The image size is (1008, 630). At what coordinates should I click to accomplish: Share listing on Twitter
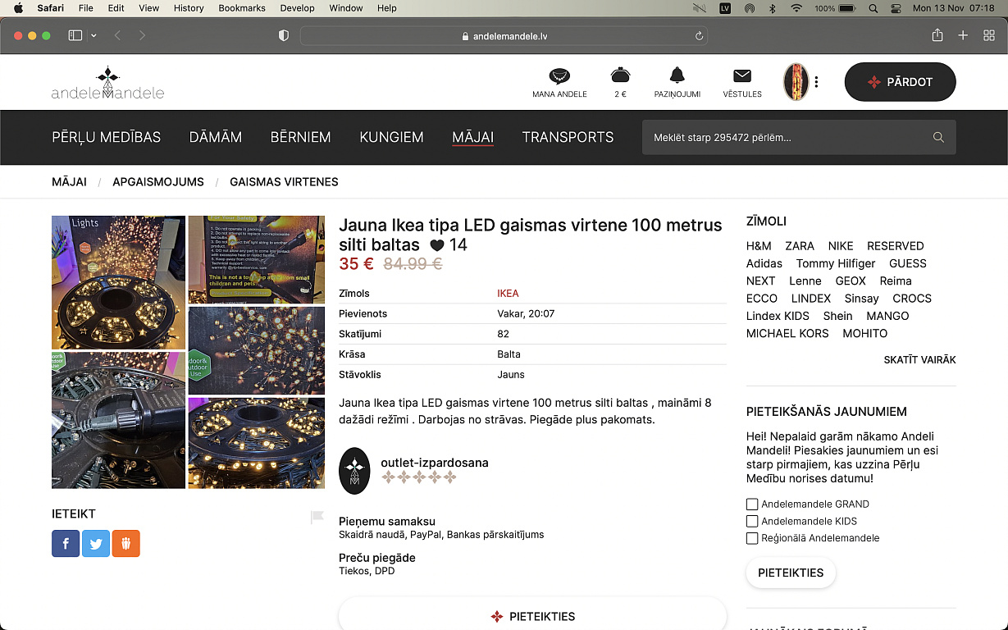click(x=96, y=543)
